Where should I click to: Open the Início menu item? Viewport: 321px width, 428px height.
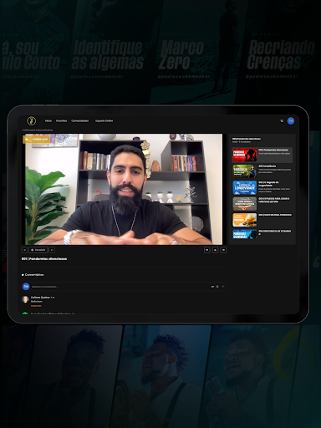tap(48, 120)
